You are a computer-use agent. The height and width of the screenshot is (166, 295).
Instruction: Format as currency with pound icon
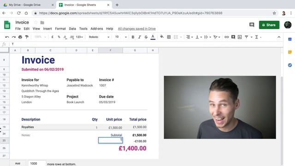click(52, 37)
